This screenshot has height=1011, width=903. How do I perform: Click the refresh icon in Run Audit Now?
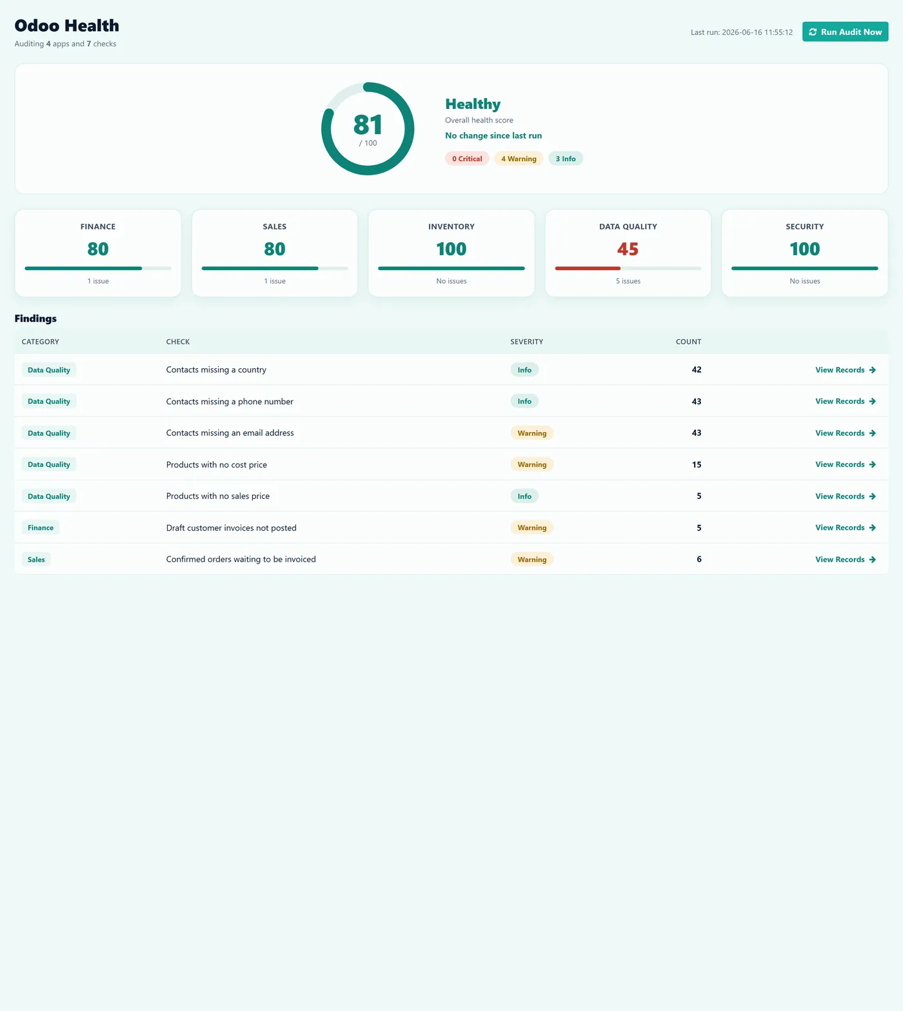click(813, 32)
